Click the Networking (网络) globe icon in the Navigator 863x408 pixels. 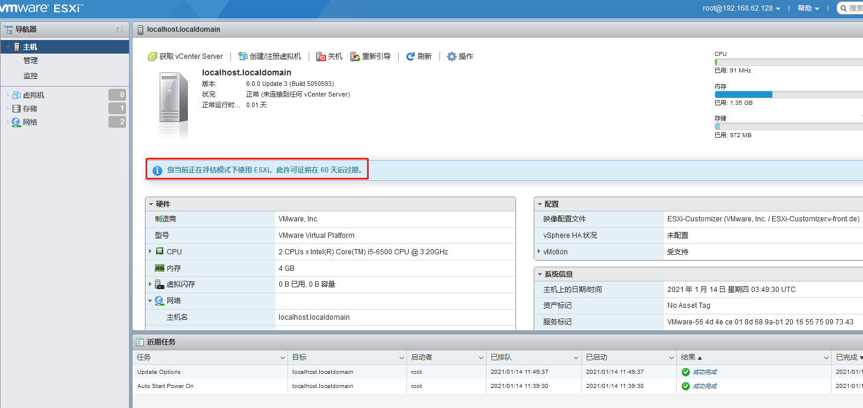[16, 122]
